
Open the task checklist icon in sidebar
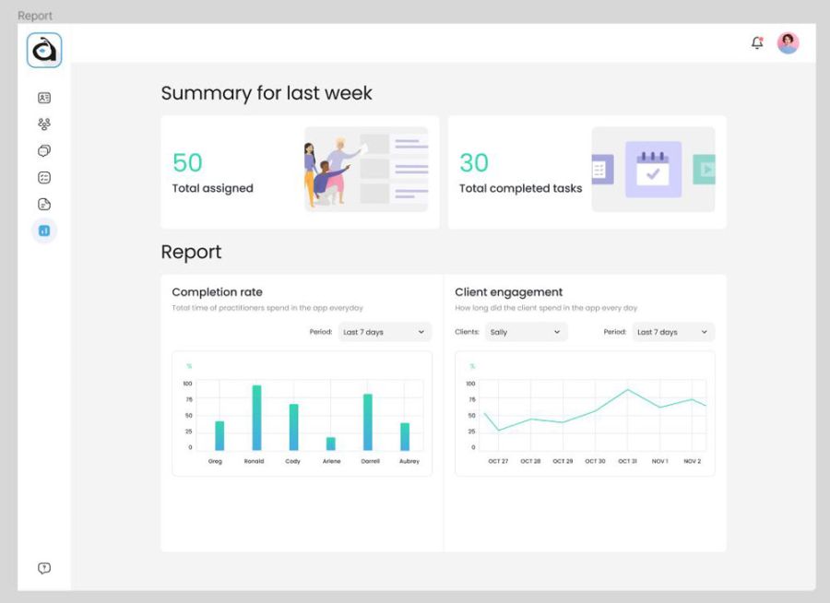click(44, 178)
